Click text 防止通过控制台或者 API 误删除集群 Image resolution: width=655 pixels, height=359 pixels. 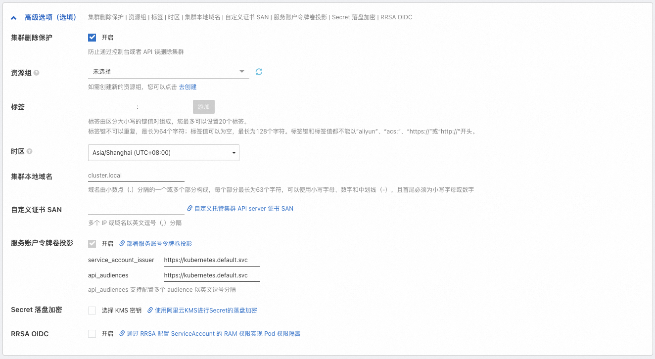point(136,52)
